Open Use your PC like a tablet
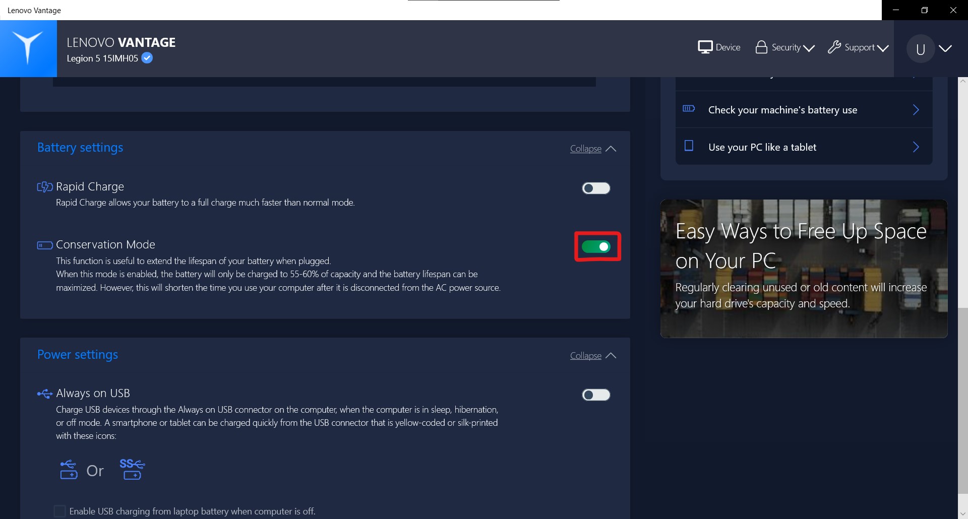 point(804,147)
